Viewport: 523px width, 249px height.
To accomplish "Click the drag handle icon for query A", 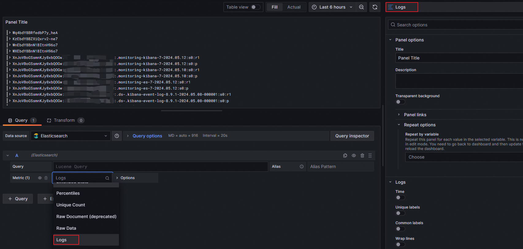I will pyautogui.click(x=370, y=155).
